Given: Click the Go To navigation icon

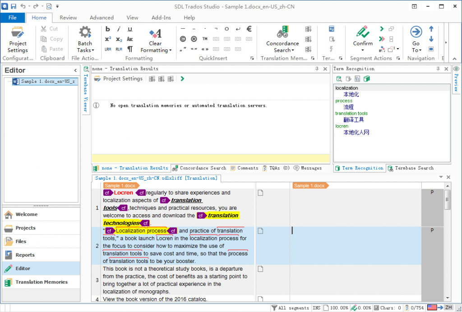Looking at the screenshot, I should coord(416,32).
